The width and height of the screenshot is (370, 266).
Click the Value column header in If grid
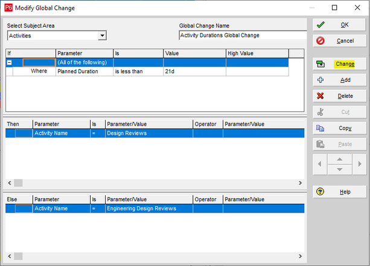tap(194, 53)
